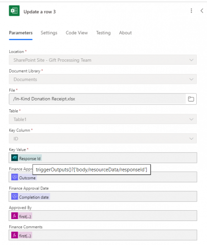
Task: Open the three-dot more options menu
Action: pos(191,11)
